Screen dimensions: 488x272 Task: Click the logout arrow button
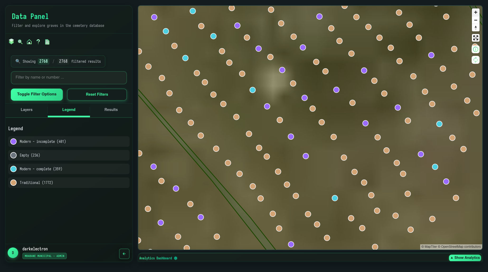point(124,254)
